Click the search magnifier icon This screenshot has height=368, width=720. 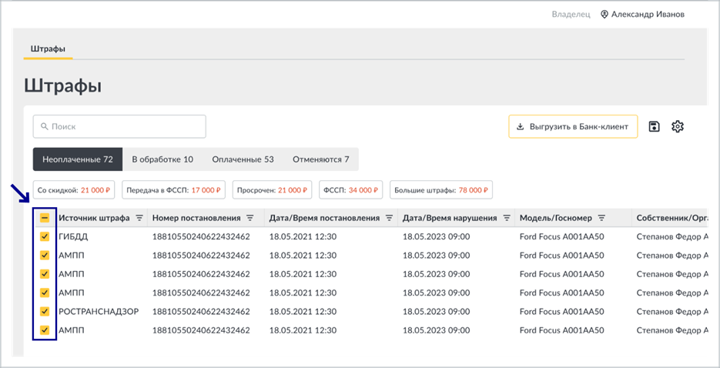tap(45, 126)
